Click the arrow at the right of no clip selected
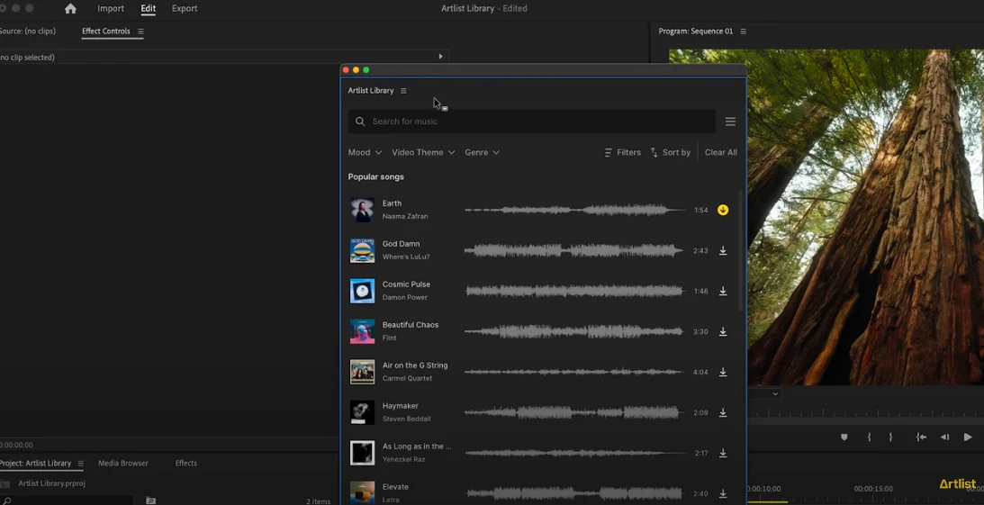The height and width of the screenshot is (505, 984). click(440, 57)
